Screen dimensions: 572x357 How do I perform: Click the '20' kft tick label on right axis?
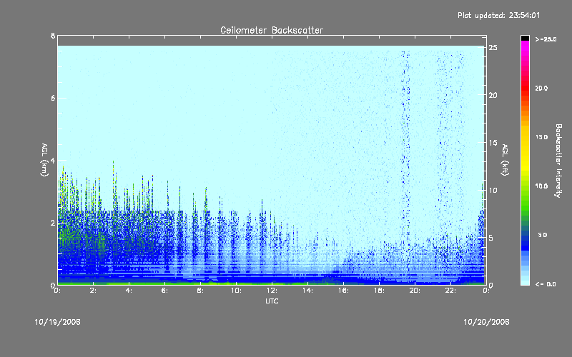493,95
